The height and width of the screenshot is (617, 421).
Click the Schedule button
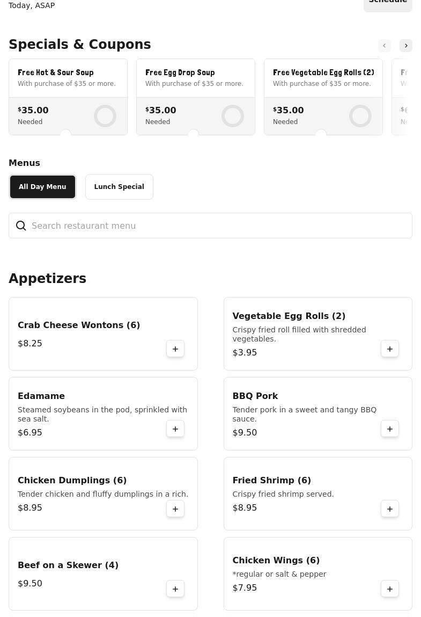tap(388, 3)
